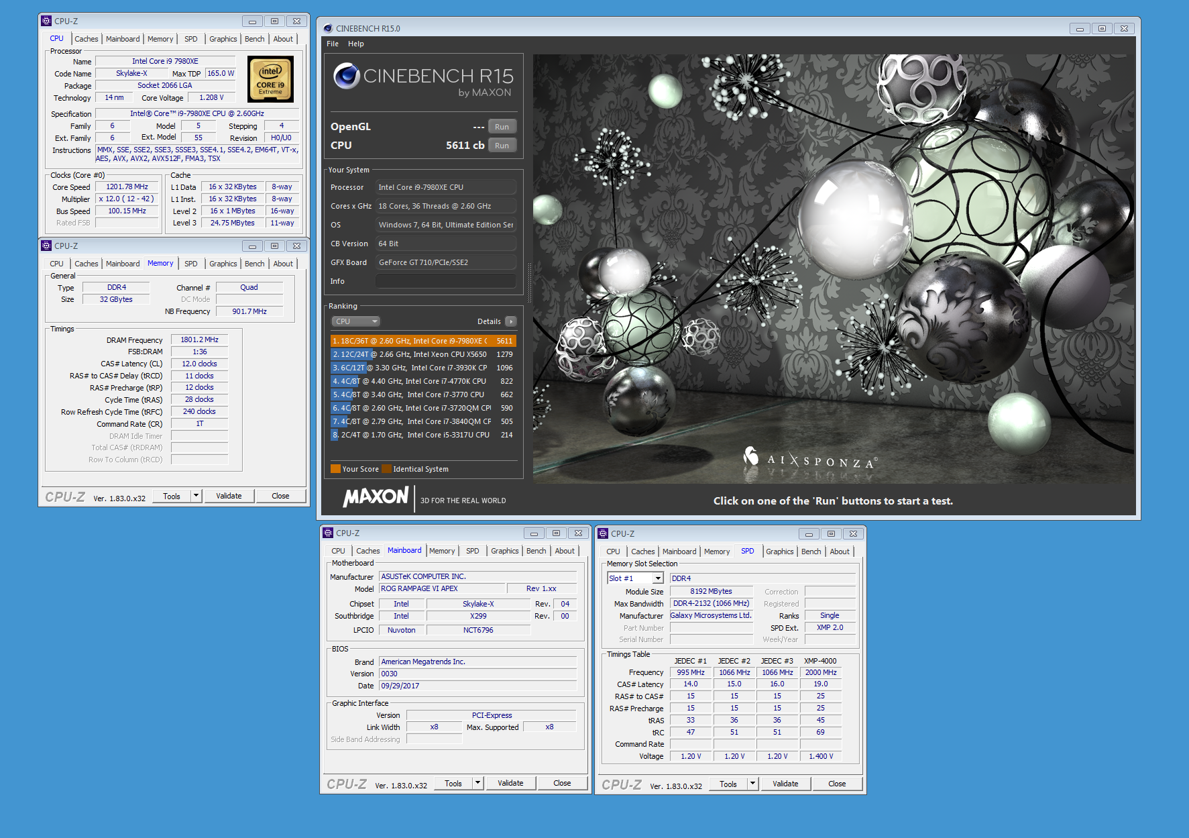The height and width of the screenshot is (838, 1189).
Task: Click the Core Speed value 1201.78 MHz
Action: (127, 187)
